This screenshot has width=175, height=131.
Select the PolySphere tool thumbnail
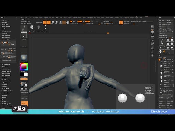coord(172,40)
